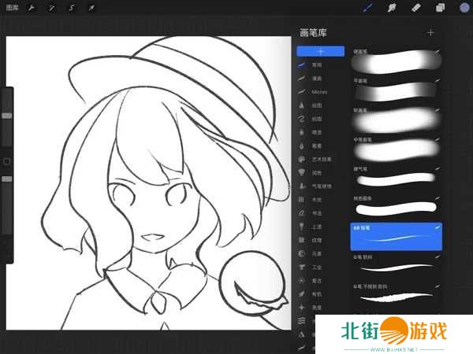
Task: Select the highlighted 6B pencil brush
Action: 397,236
